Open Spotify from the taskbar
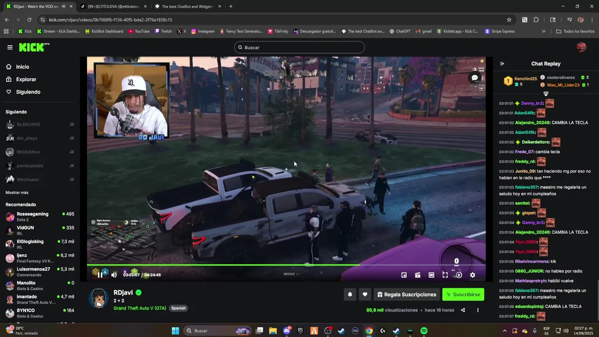Screen dimensions: 599x337 (424, 331)
